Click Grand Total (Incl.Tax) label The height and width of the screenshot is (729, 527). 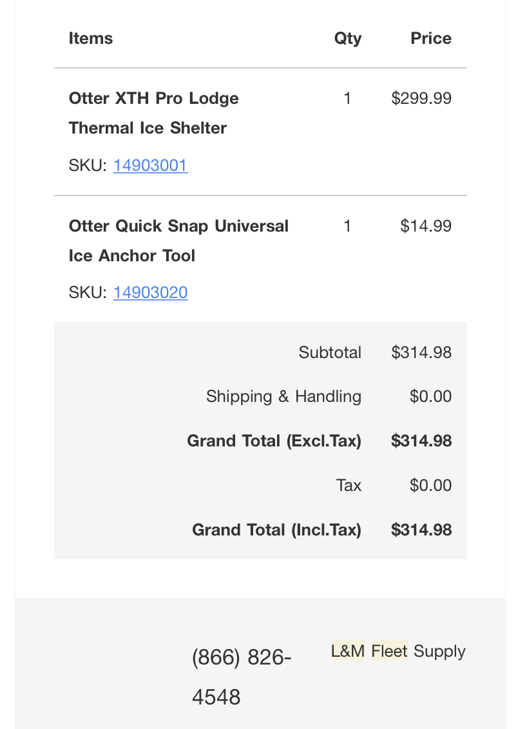point(277,530)
